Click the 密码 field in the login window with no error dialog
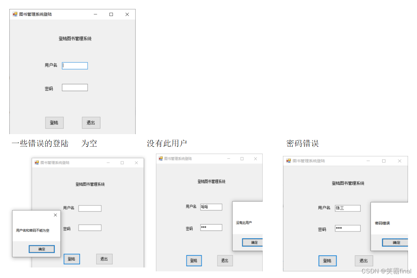This screenshot has height=278, width=417. (75, 88)
